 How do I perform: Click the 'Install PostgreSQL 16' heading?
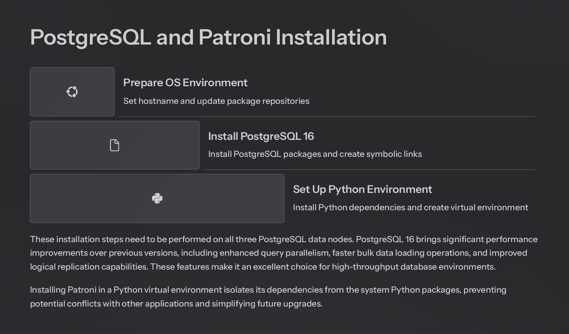261,136
